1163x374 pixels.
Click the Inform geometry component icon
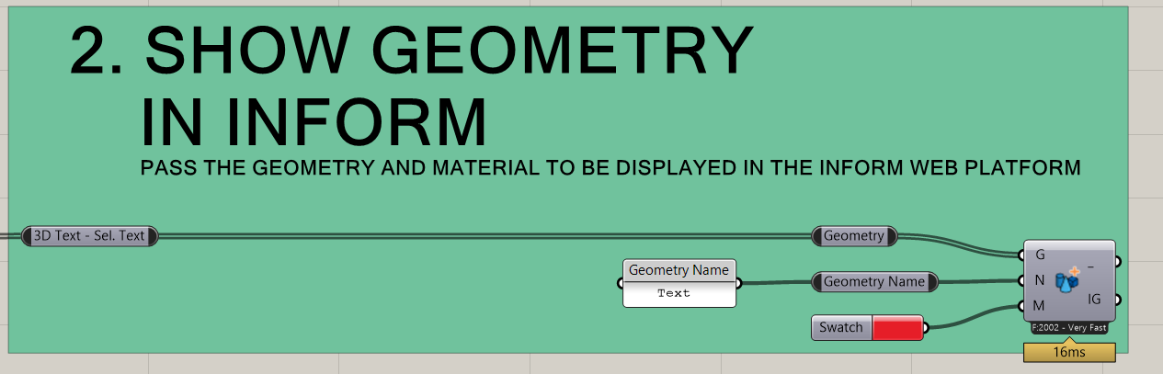(x=1066, y=280)
